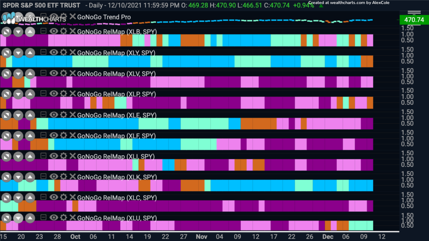429x241 pixels.
Task: Collapse the XLF RelMap pane
Action: pyautogui.click(x=43, y=135)
